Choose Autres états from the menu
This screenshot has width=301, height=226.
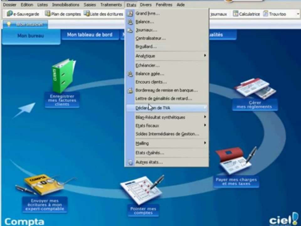(x=166, y=162)
